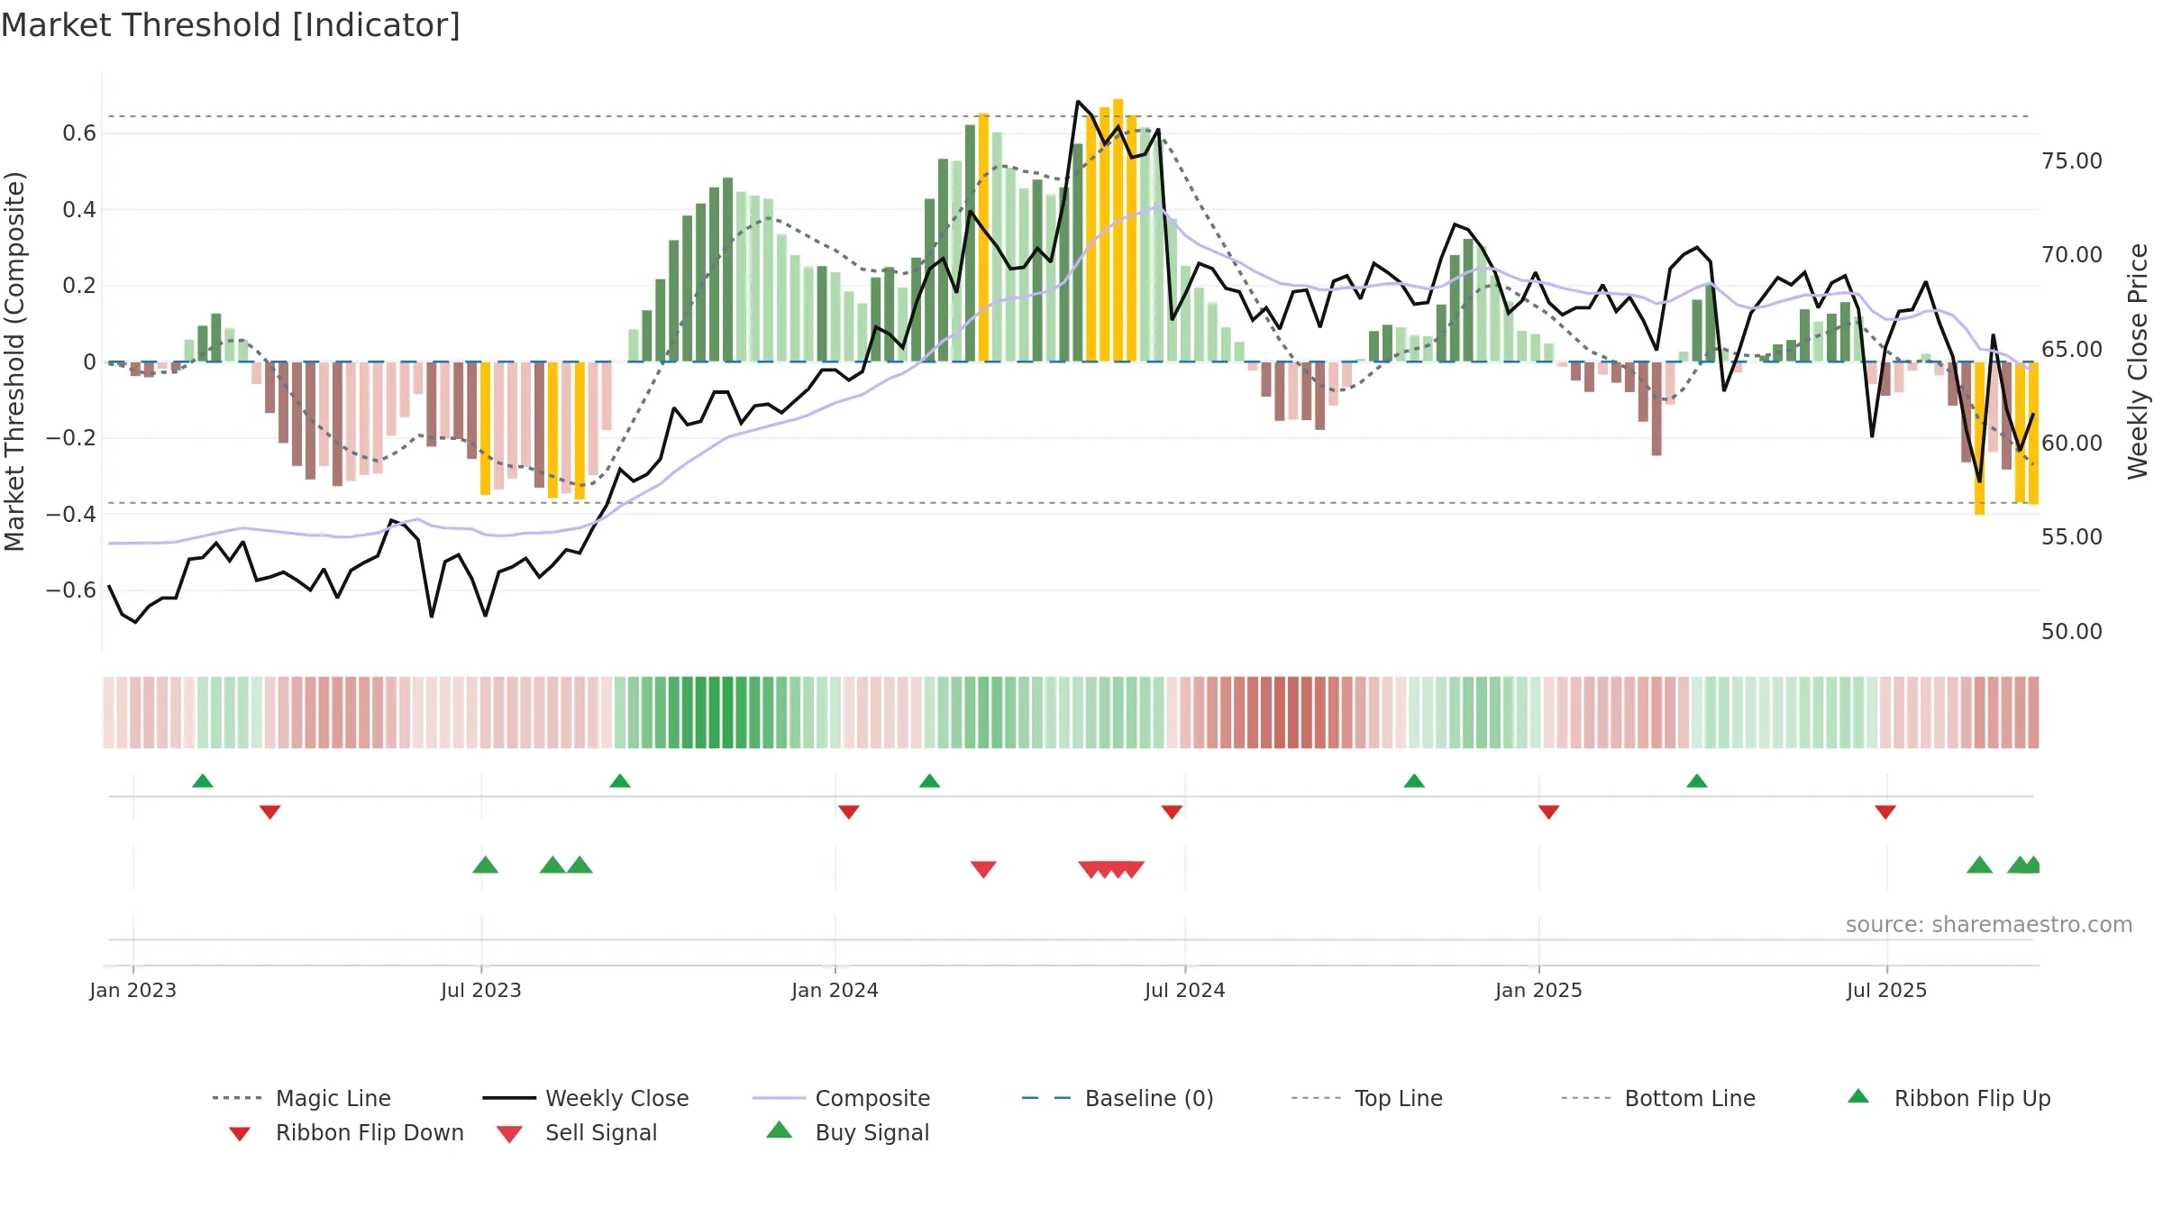Click the Jan 2025 axis label
Screen dimensions: 2163x1217
click(1539, 990)
